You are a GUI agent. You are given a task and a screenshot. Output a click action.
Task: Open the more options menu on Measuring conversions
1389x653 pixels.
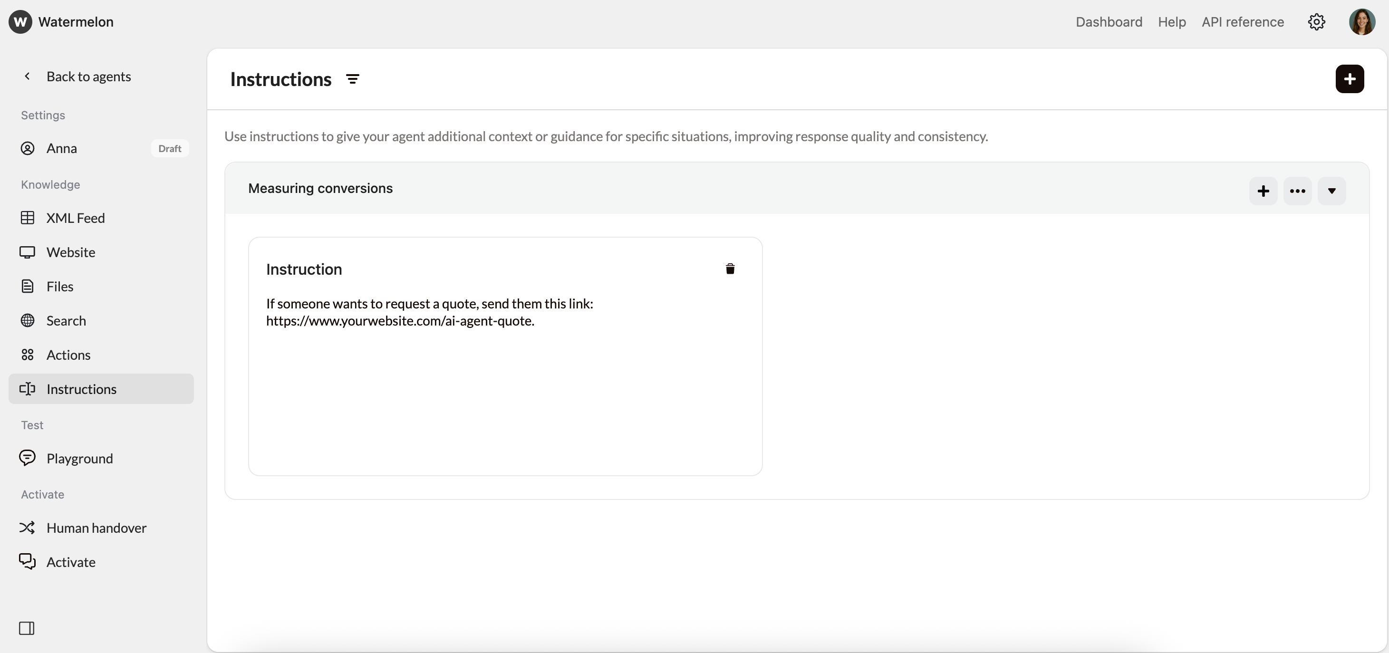1298,191
